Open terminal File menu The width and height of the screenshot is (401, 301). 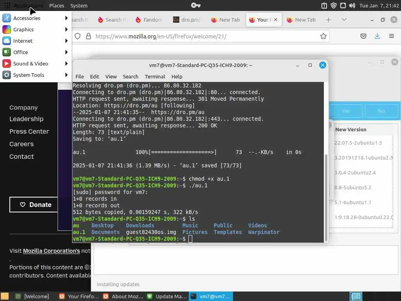tap(79, 76)
